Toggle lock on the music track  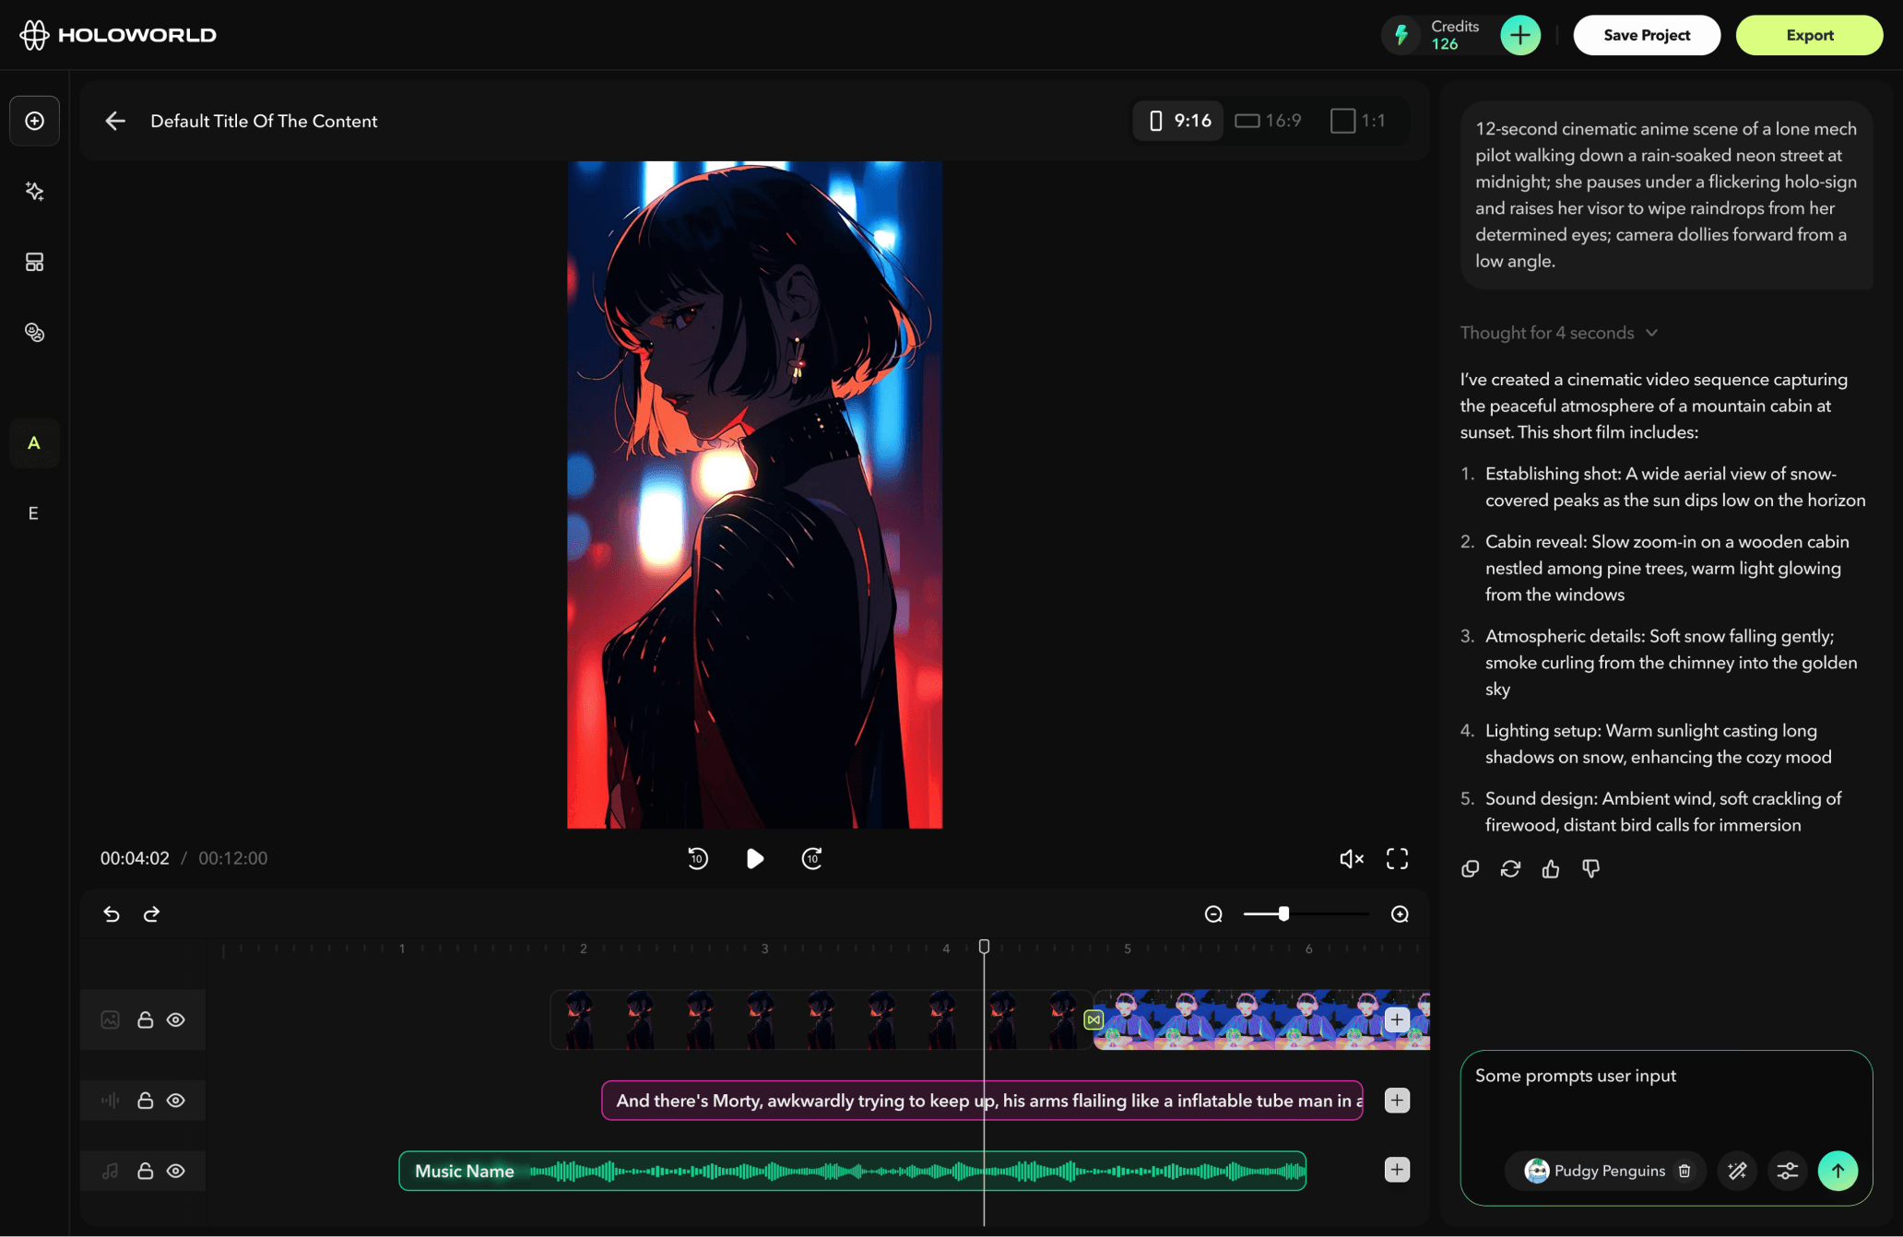145,1171
